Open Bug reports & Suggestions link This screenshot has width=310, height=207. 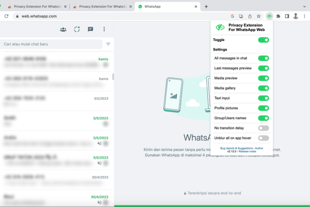tap(236, 148)
